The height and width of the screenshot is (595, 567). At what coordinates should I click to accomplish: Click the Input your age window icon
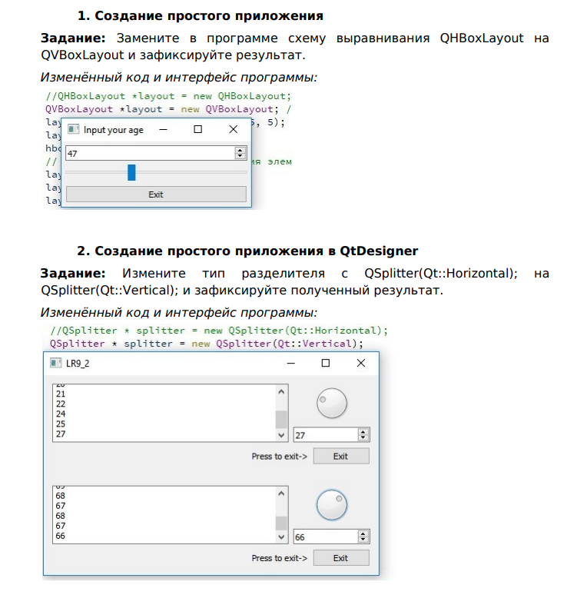pyautogui.click(x=73, y=129)
